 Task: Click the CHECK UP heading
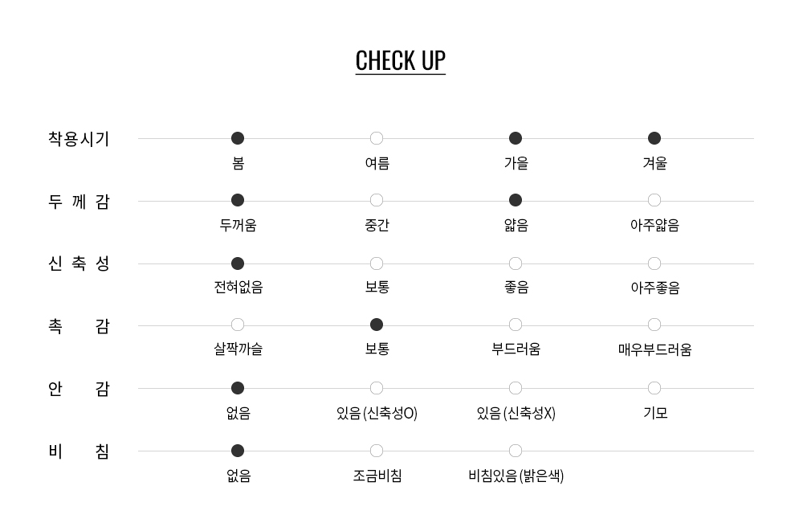(400, 61)
